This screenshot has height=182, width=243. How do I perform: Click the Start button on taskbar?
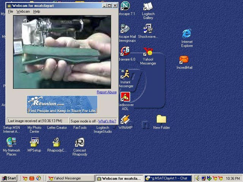tap(9, 178)
